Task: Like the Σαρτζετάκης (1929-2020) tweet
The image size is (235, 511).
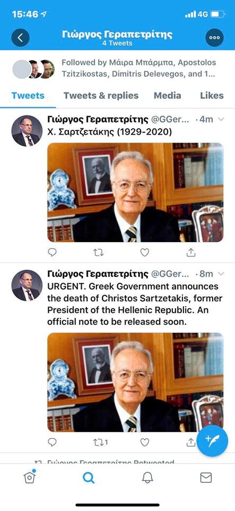Action: click(x=144, y=252)
